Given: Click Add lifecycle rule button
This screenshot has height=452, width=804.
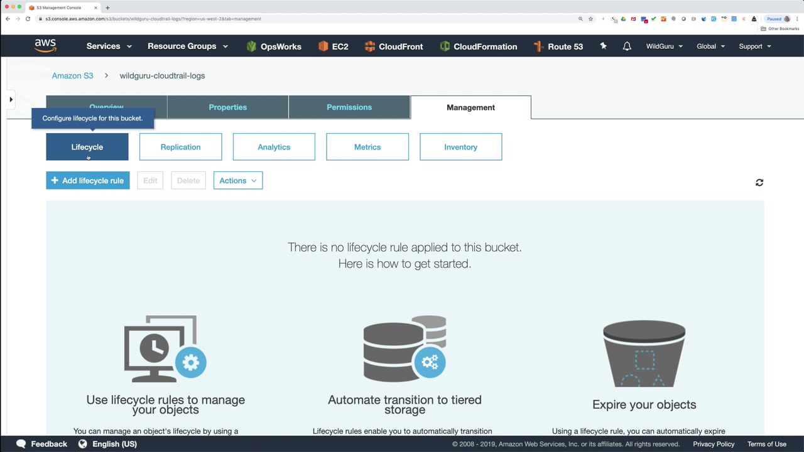Looking at the screenshot, I should (88, 181).
